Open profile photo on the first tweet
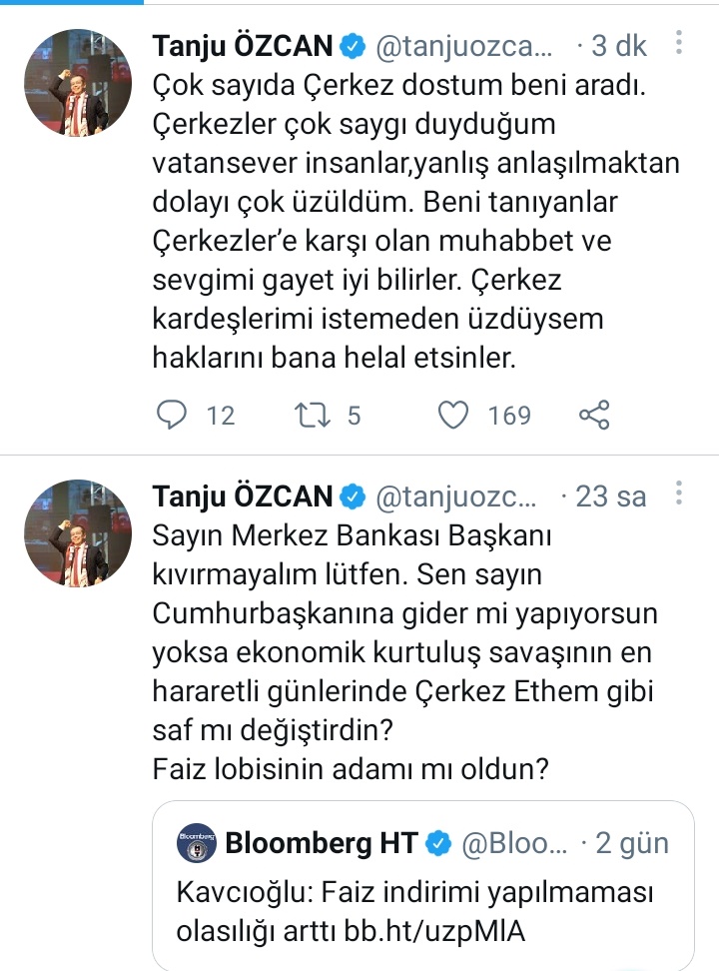 point(78,82)
